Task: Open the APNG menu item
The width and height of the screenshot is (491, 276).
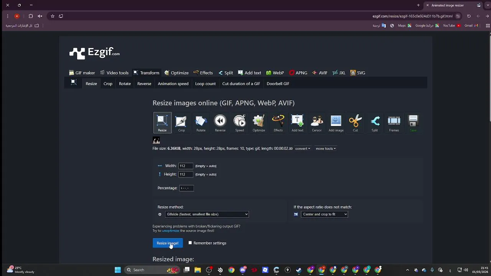Action: 298,73
